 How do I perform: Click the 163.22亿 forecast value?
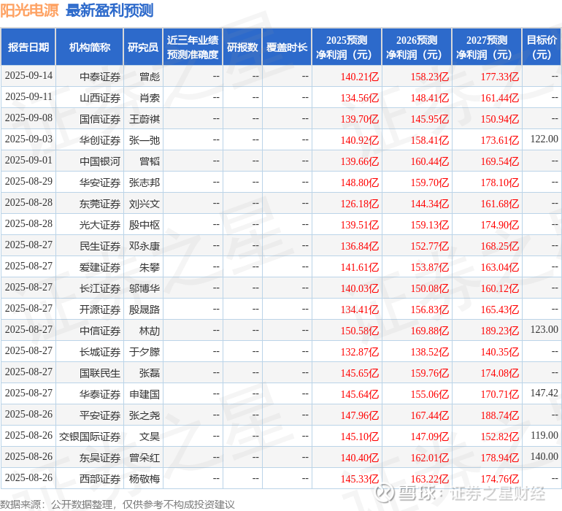(430, 479)
